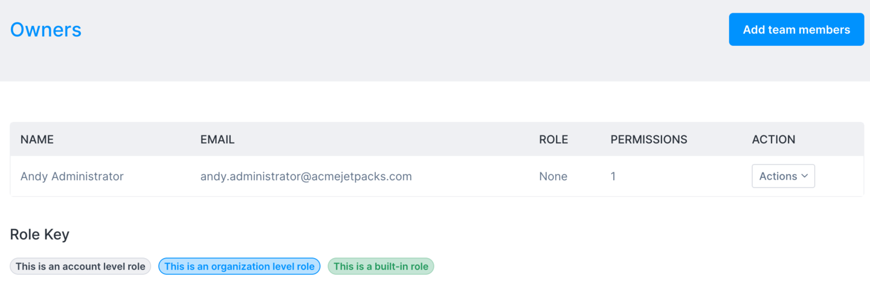Click the ROLE column header
Viewport: 870px width, 299px height.
point(553,139)
